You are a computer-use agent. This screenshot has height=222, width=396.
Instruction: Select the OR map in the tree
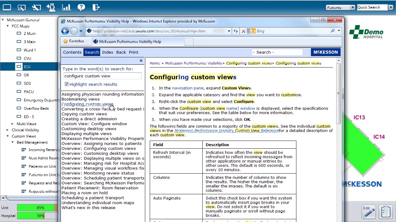click(x=26, y=75)
